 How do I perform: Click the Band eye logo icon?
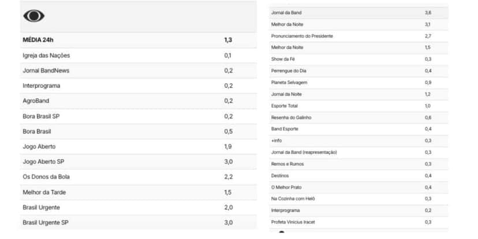tap(34, 16)
